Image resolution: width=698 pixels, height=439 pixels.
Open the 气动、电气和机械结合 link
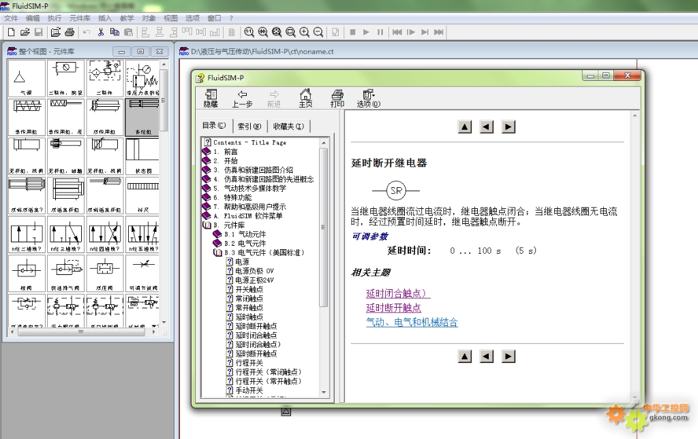pyautogui.click(x=412, y=323)
